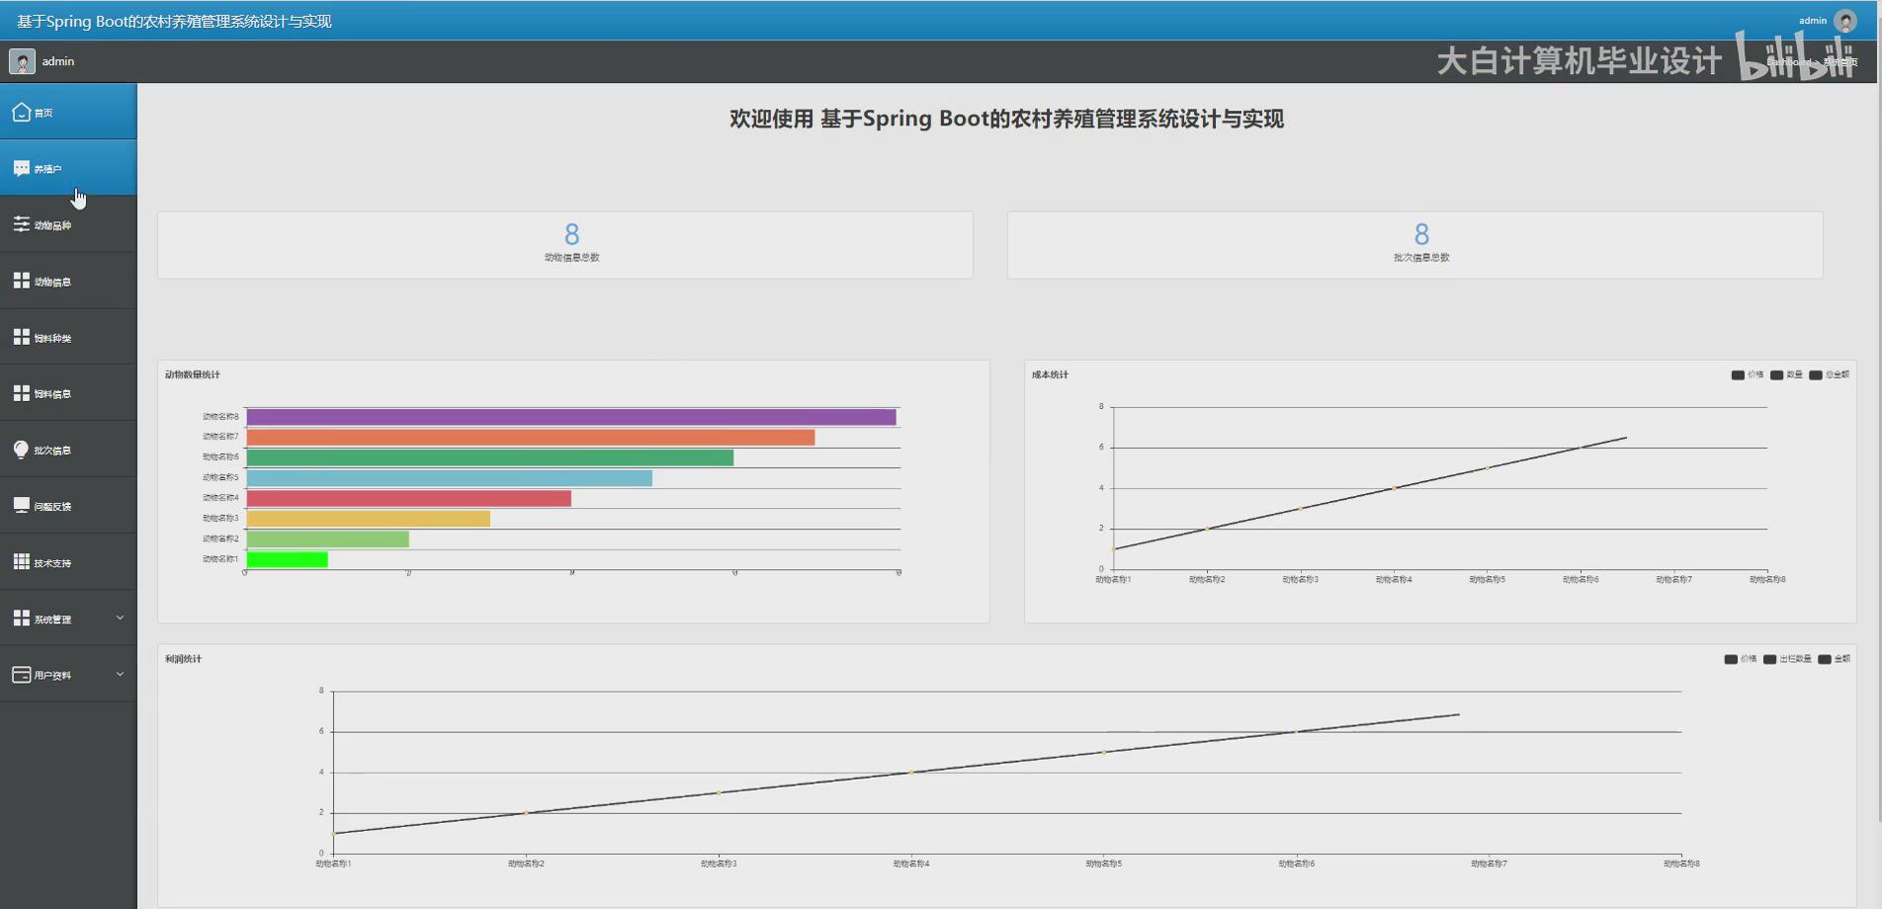Click the 动物名称5 data point in 成本统计
Viewport: 1882px width, 909px height.
[x=1487, y=468]
